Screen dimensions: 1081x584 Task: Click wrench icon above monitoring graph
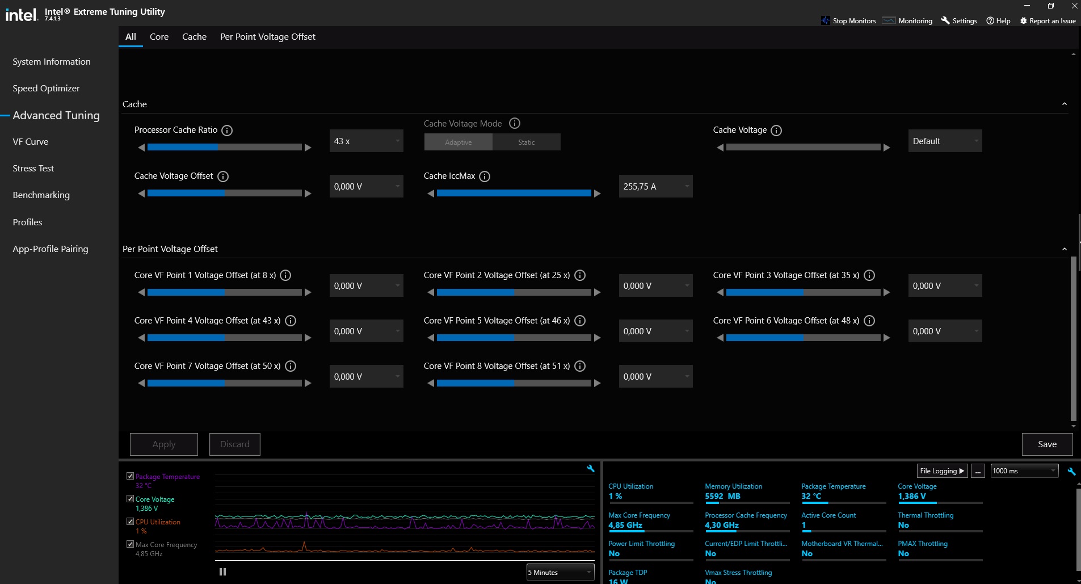click(591, 468)
